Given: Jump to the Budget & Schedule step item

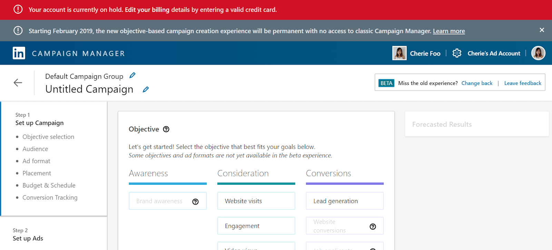Looking at the screenshot, I should pos(49,185).
